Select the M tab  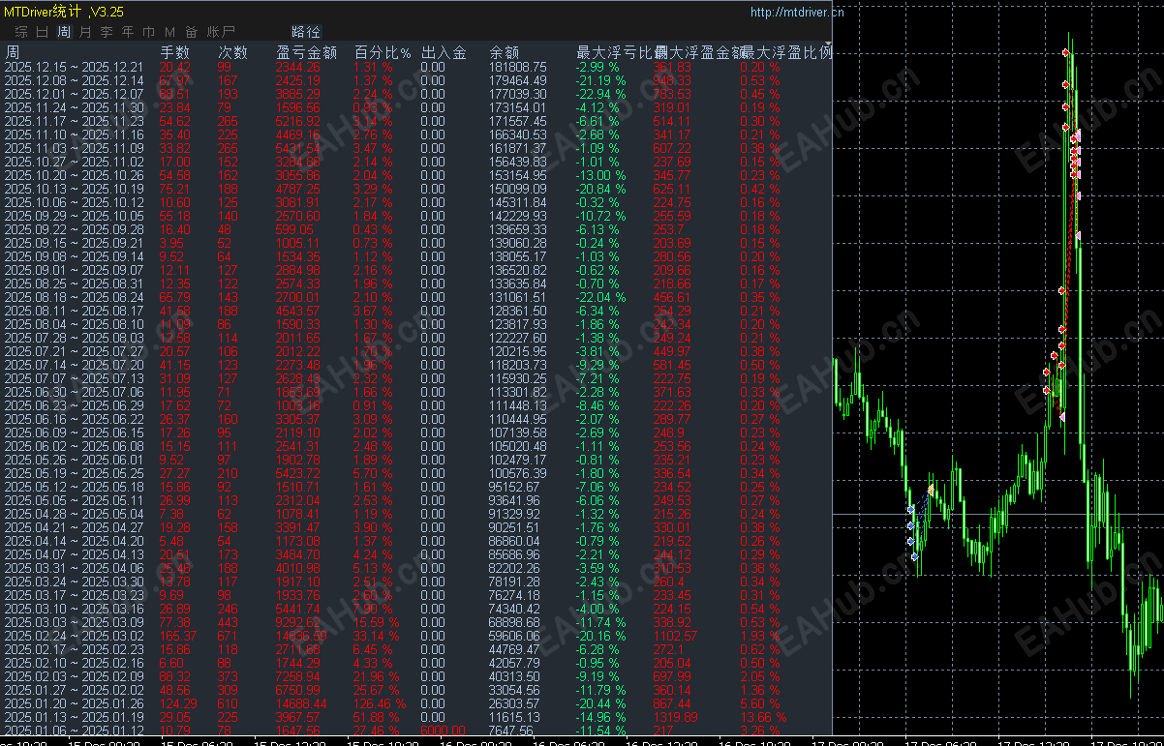pyautogui.click(x=170, y=32)
